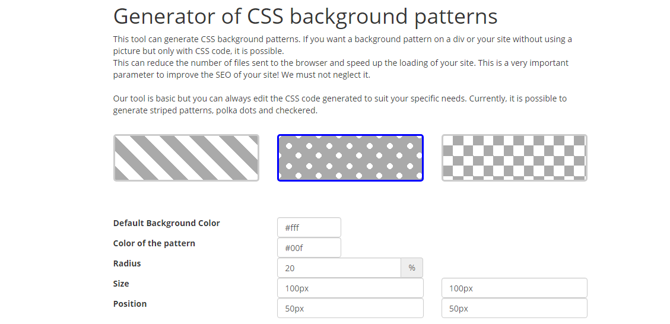Click the Color of the pattern label
The height and width of the screenshot is (324, 670).
point(154,243)
